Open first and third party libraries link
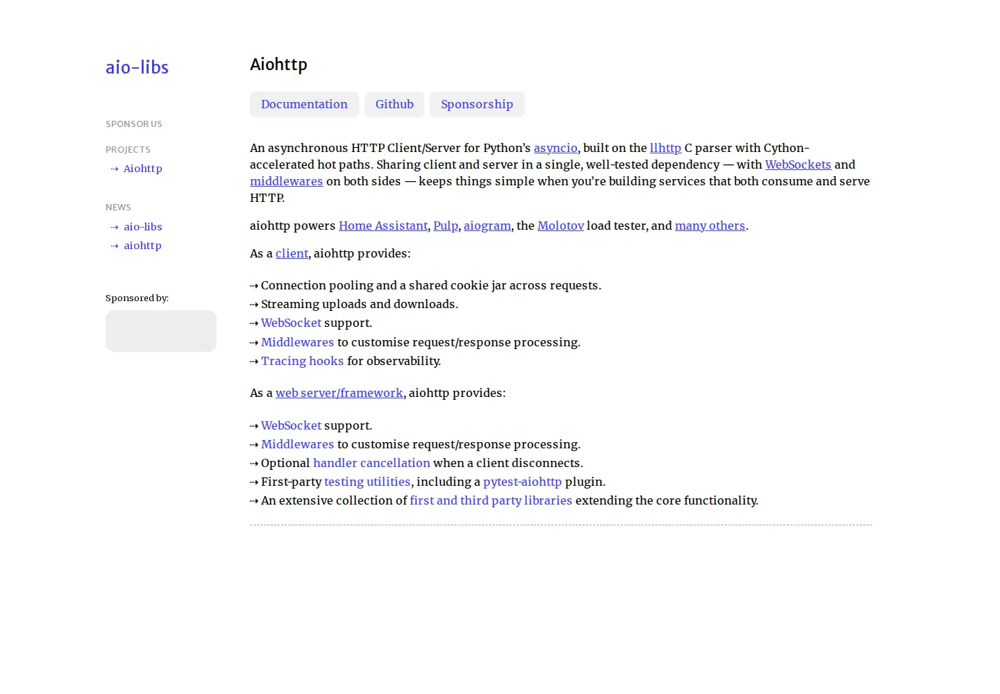1000x694 pixels. [491, 500]
